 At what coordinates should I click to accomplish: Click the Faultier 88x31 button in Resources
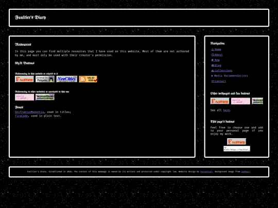[24, 79]
